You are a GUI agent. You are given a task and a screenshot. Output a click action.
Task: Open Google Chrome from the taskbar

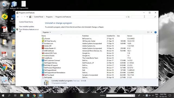tap(34, 96)
